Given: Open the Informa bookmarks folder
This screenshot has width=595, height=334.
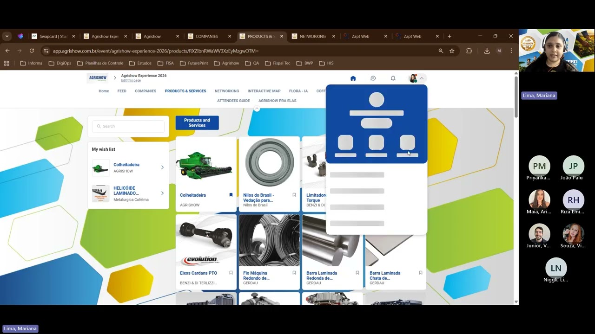Looking at the screenshot, I should [31, 63].
